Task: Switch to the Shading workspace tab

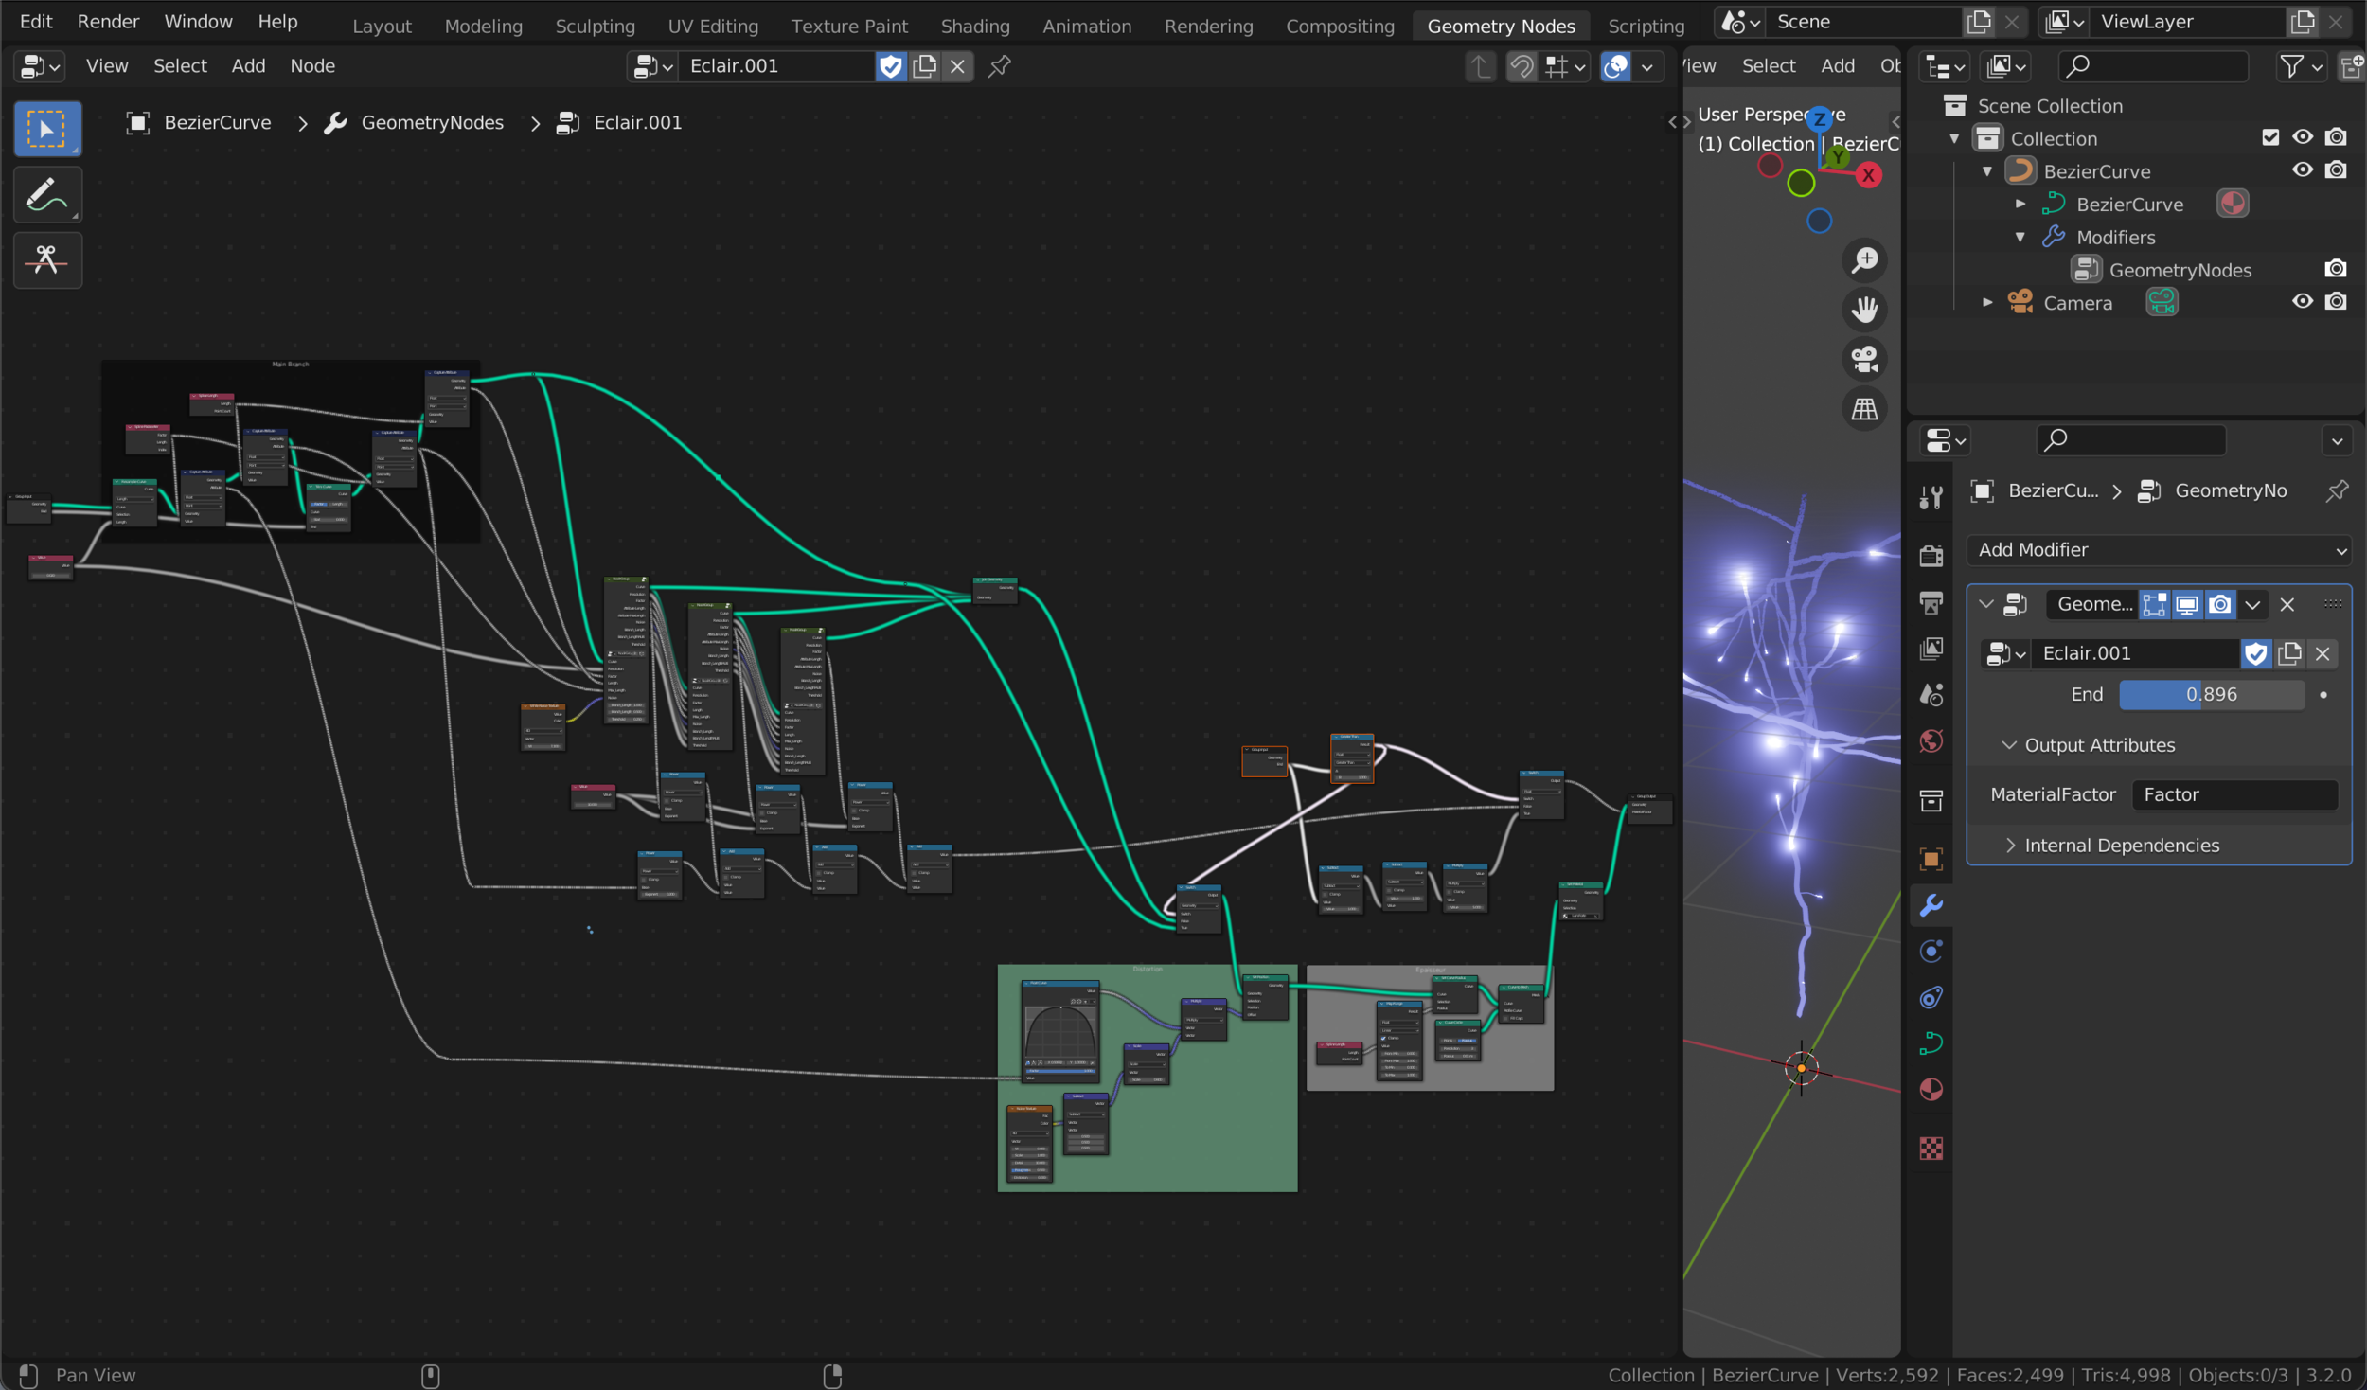Action: tap(974, 26)
